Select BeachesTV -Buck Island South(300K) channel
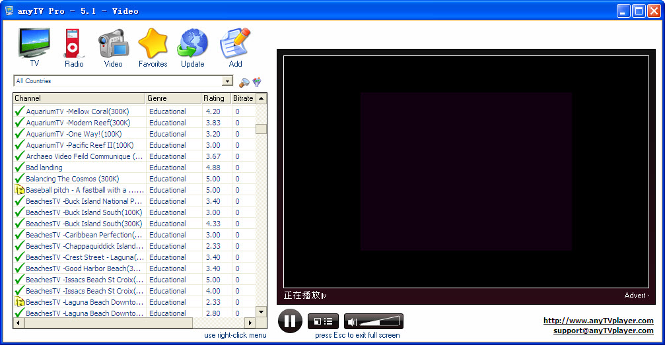Image resolution: width=665 pixels, height=345 pixels. pos(84,224)
